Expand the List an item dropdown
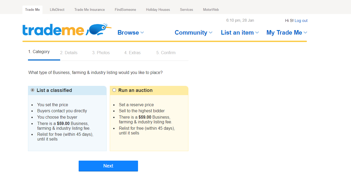 pos(240,32)
